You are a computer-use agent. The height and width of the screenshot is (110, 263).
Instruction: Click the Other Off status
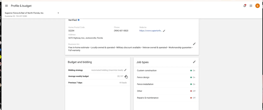point(193,91)
